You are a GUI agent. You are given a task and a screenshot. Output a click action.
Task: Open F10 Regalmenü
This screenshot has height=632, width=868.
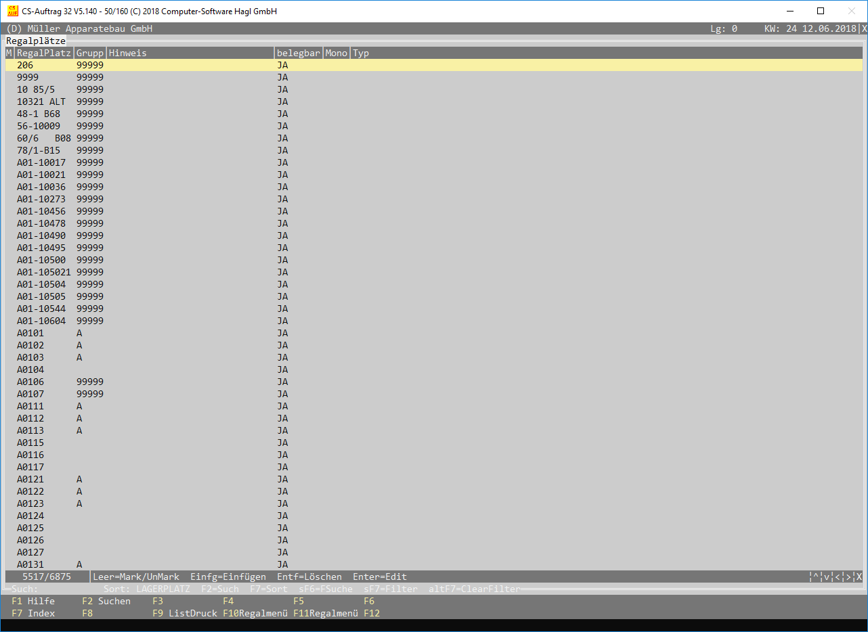click(255, 614)
